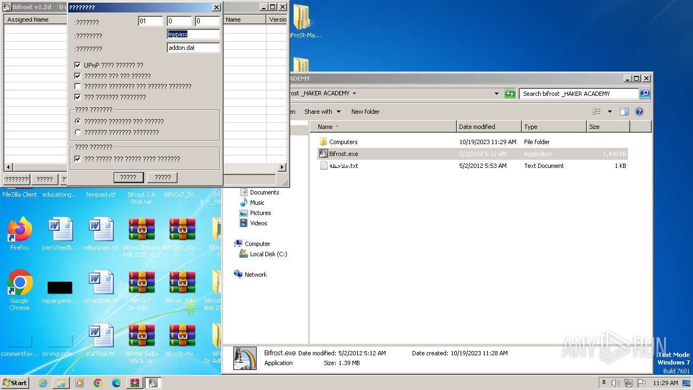This screenshot has width=693, height=390.
Task: Toggle the UPnP checkbox
Action: pyautogui.click(x=77, y=66)
